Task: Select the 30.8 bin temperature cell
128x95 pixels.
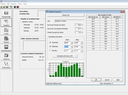Action: (x=93, y=19)
